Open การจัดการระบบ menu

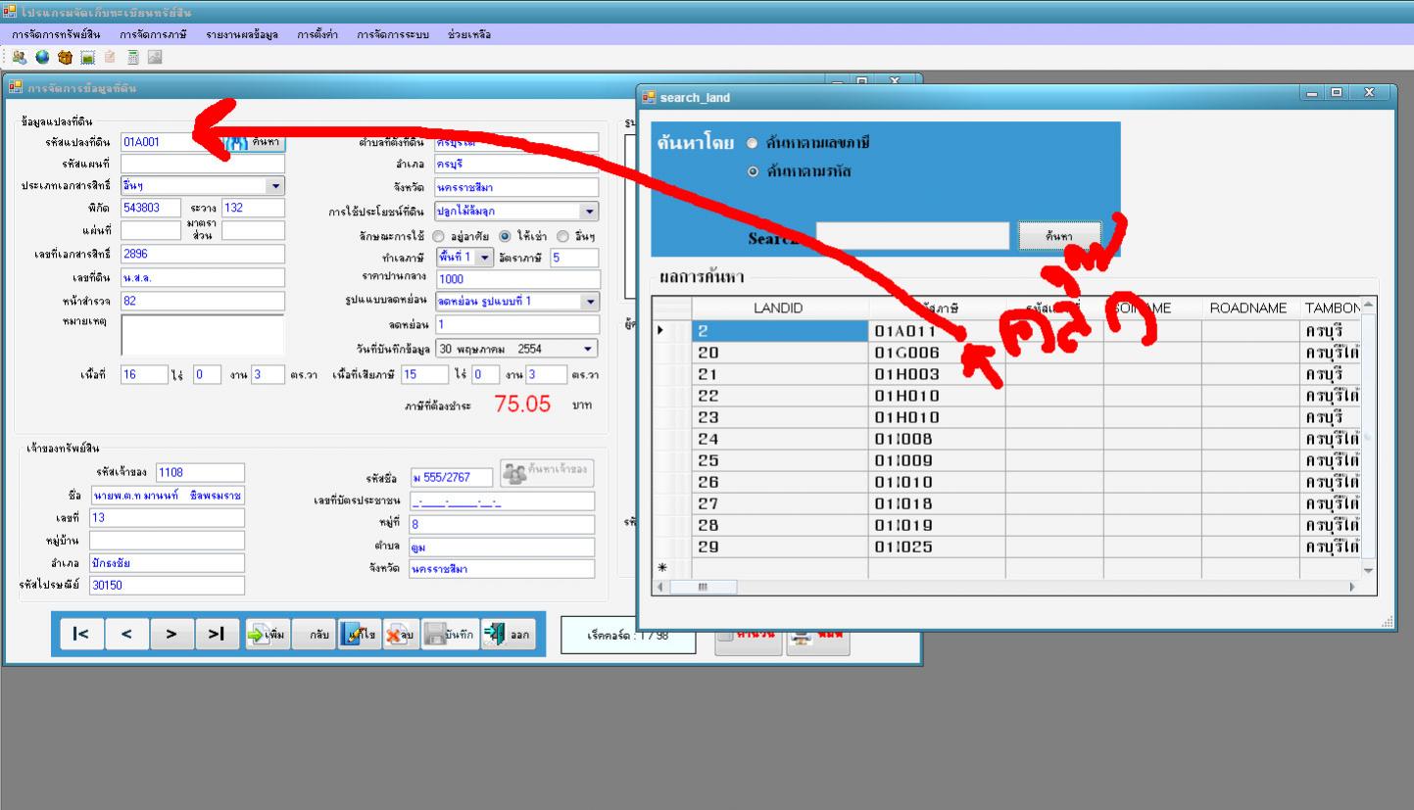[x=392, y=34]
